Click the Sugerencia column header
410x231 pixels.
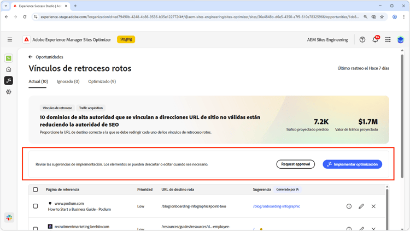[262, 189]
